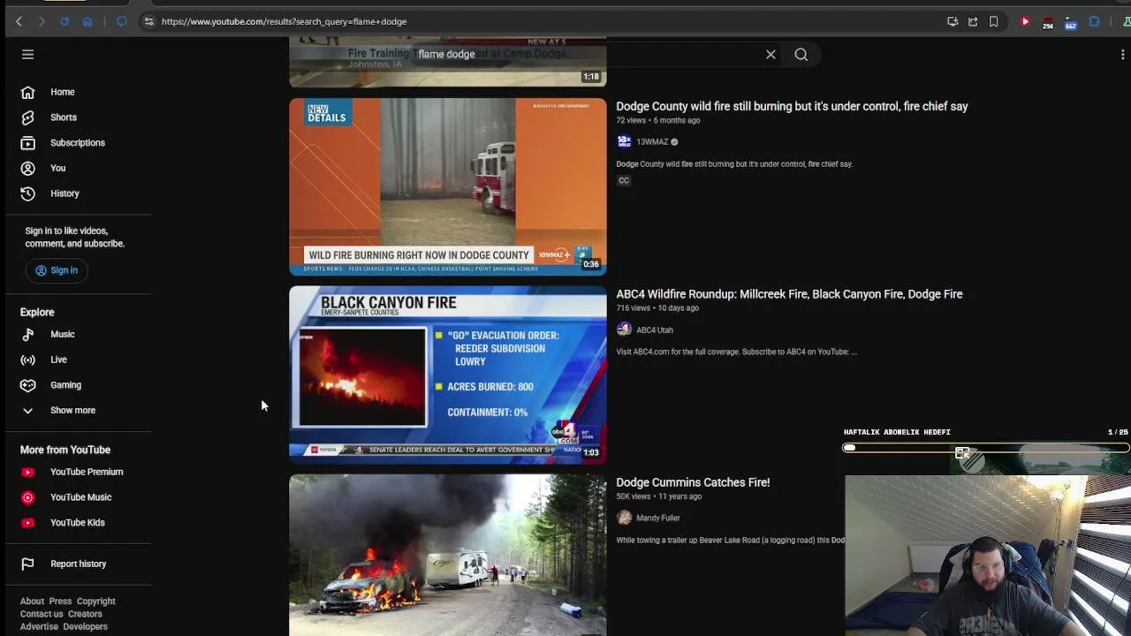Viewport: 1131px width, 636px height.
Task: Click the 'More from YouTube' heading
Action: (x=65, y=450)
